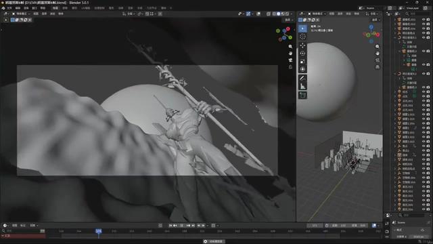
Task: Click the zoom magnifier in the left viewport
Action: pos(290,47)
